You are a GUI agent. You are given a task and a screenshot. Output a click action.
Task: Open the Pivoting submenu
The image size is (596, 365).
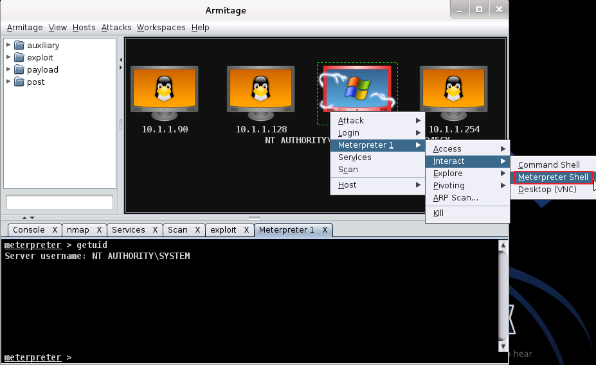(x=467, y=185)
